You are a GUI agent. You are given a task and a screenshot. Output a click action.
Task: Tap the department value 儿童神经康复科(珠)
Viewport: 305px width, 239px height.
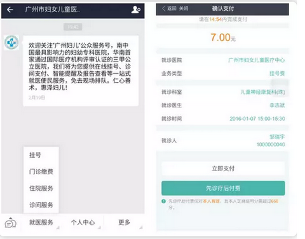pos(262,92)
